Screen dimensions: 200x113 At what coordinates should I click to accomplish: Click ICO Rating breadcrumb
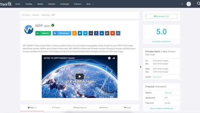(26, 15)
